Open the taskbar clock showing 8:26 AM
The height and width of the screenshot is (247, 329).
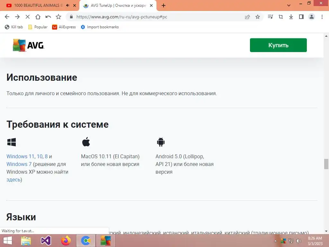pos(315,241)
